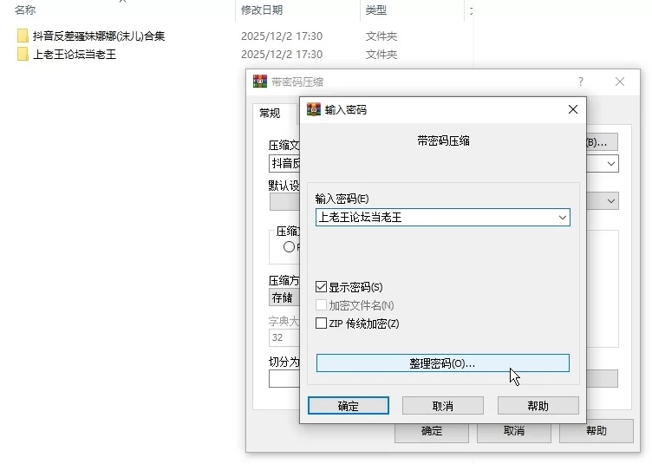Switch to the 常规 tab

(x=270, y=114)
